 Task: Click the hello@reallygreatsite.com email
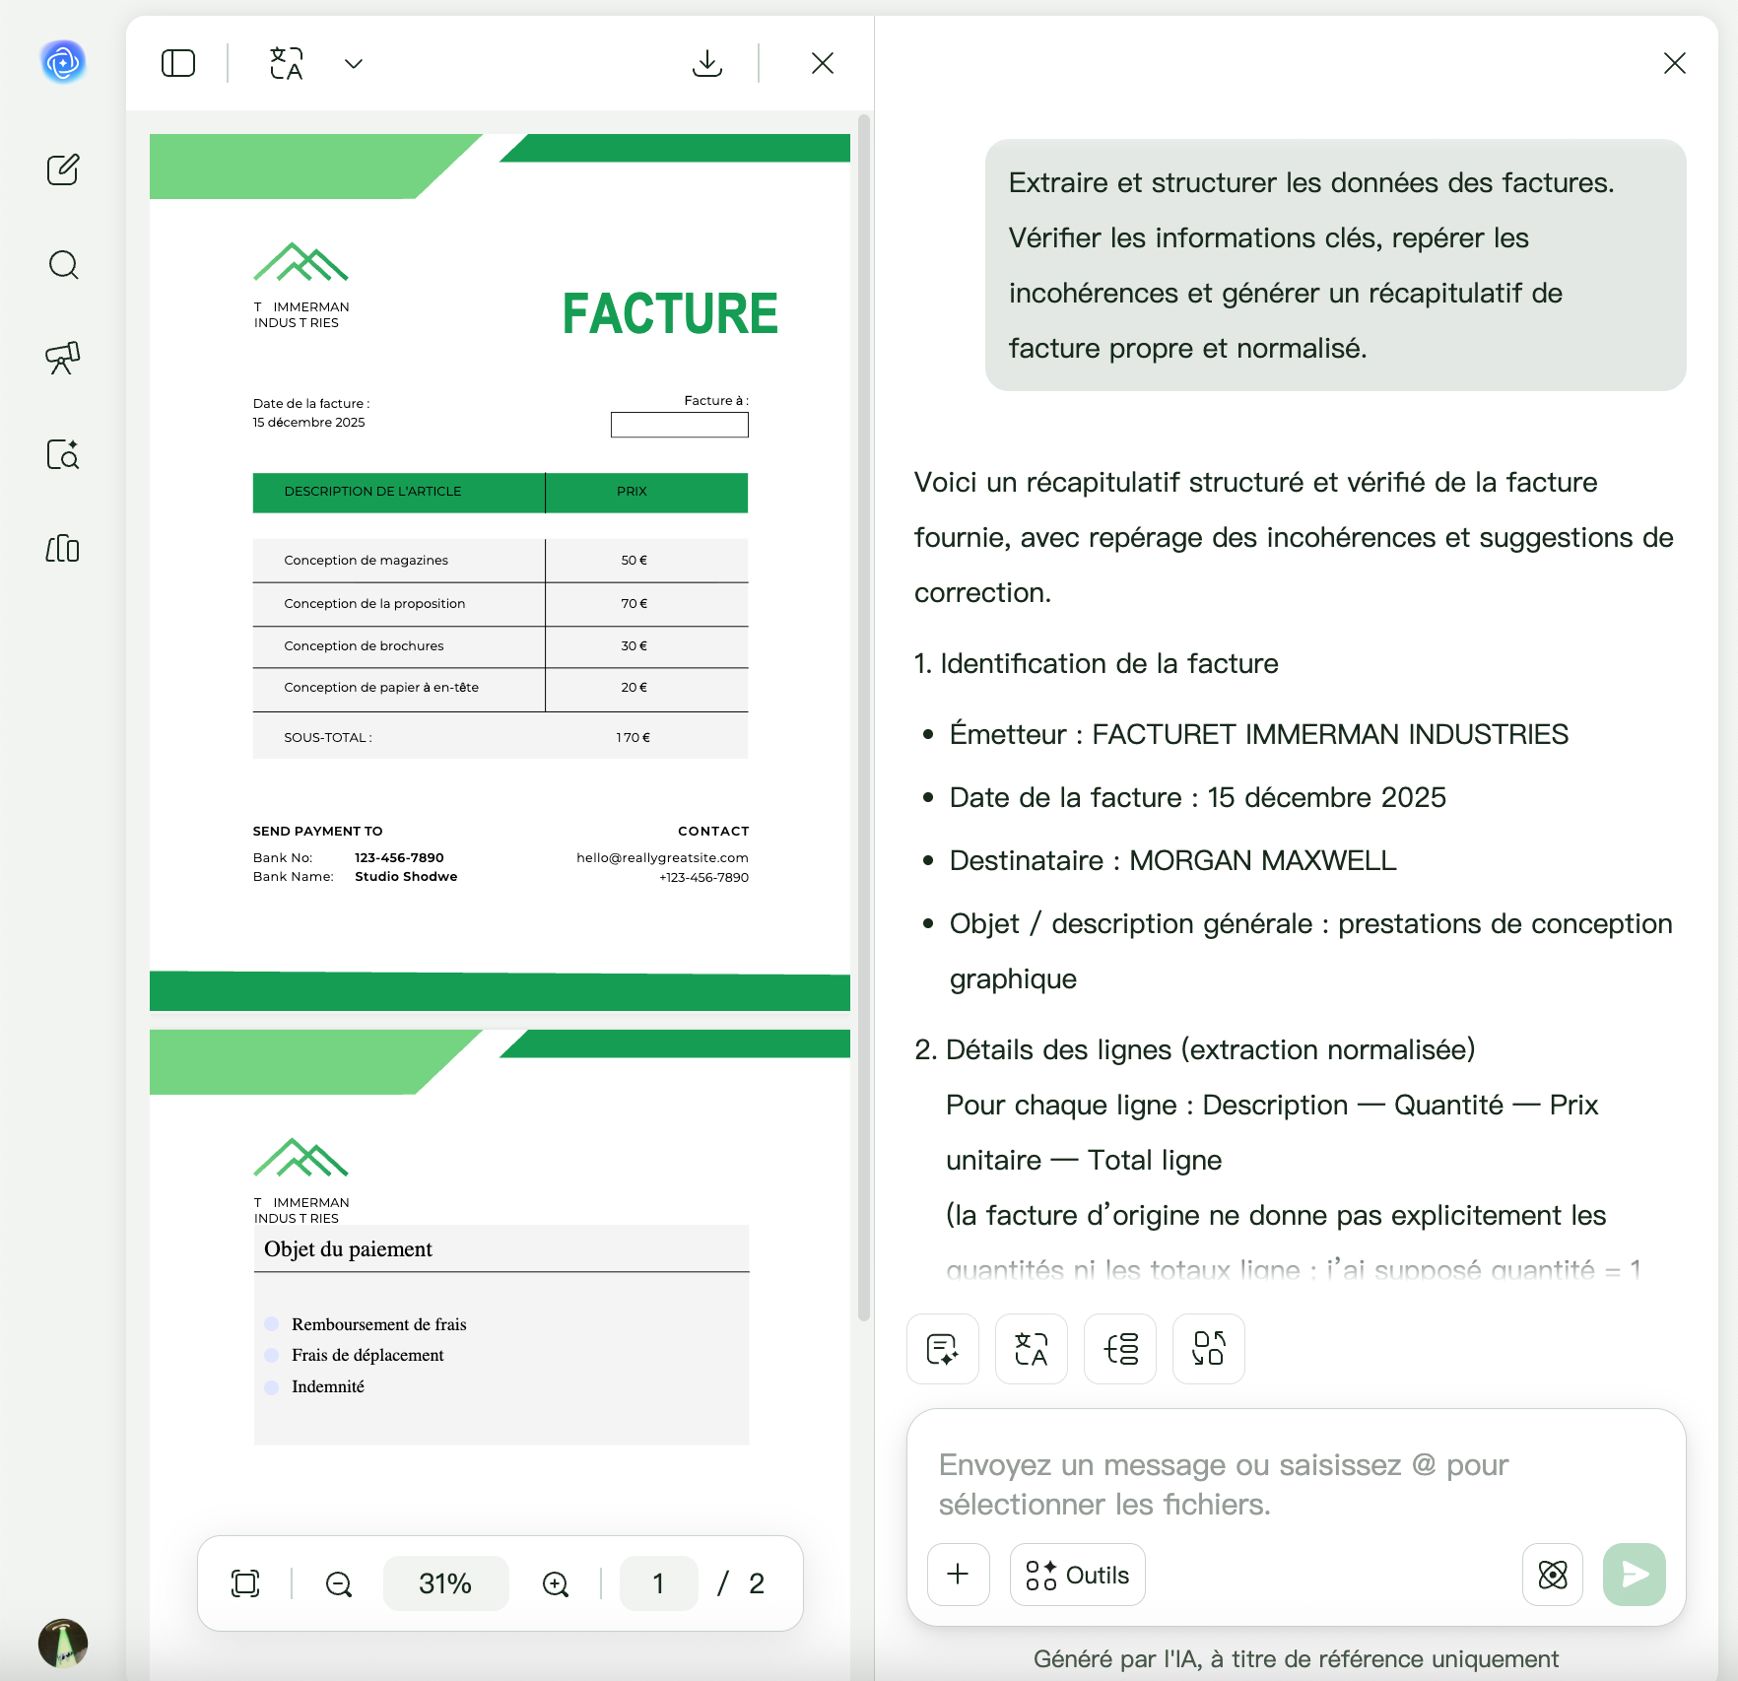tap(662, 857)
